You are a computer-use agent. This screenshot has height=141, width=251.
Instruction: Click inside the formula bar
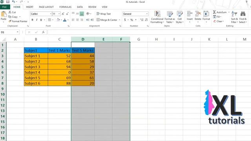pyautogui.click(x=149, y=32)
